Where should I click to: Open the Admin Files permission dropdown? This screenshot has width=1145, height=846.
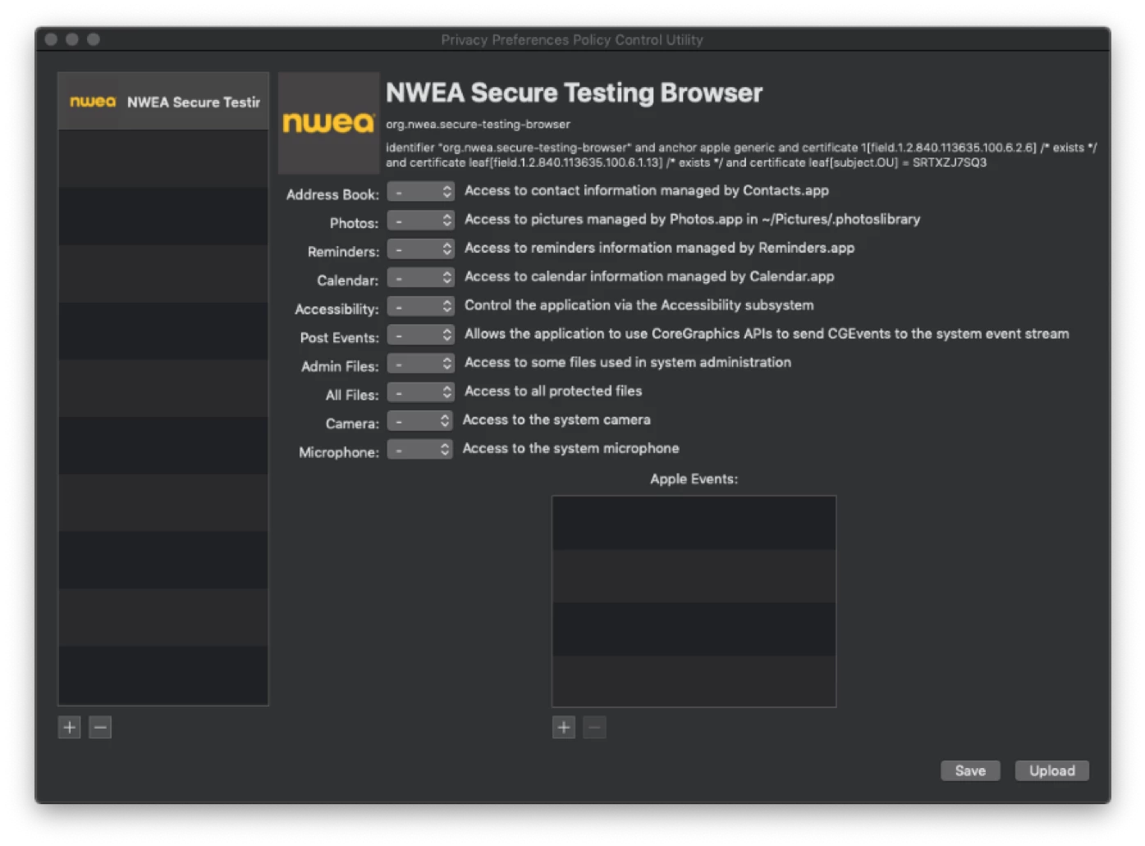tap(420, 364)
